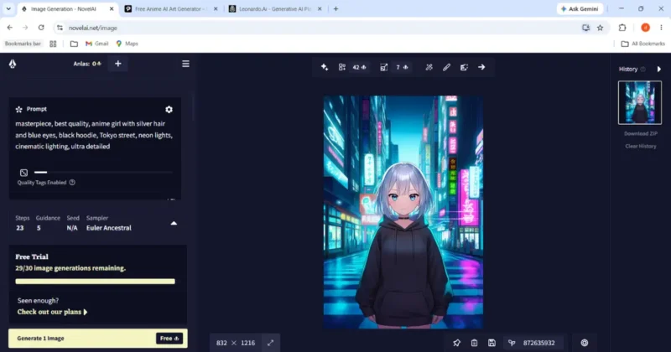This screenshot has width=671, height=352.
Task: Click the Guidance value 5
Action: point(39,228)
